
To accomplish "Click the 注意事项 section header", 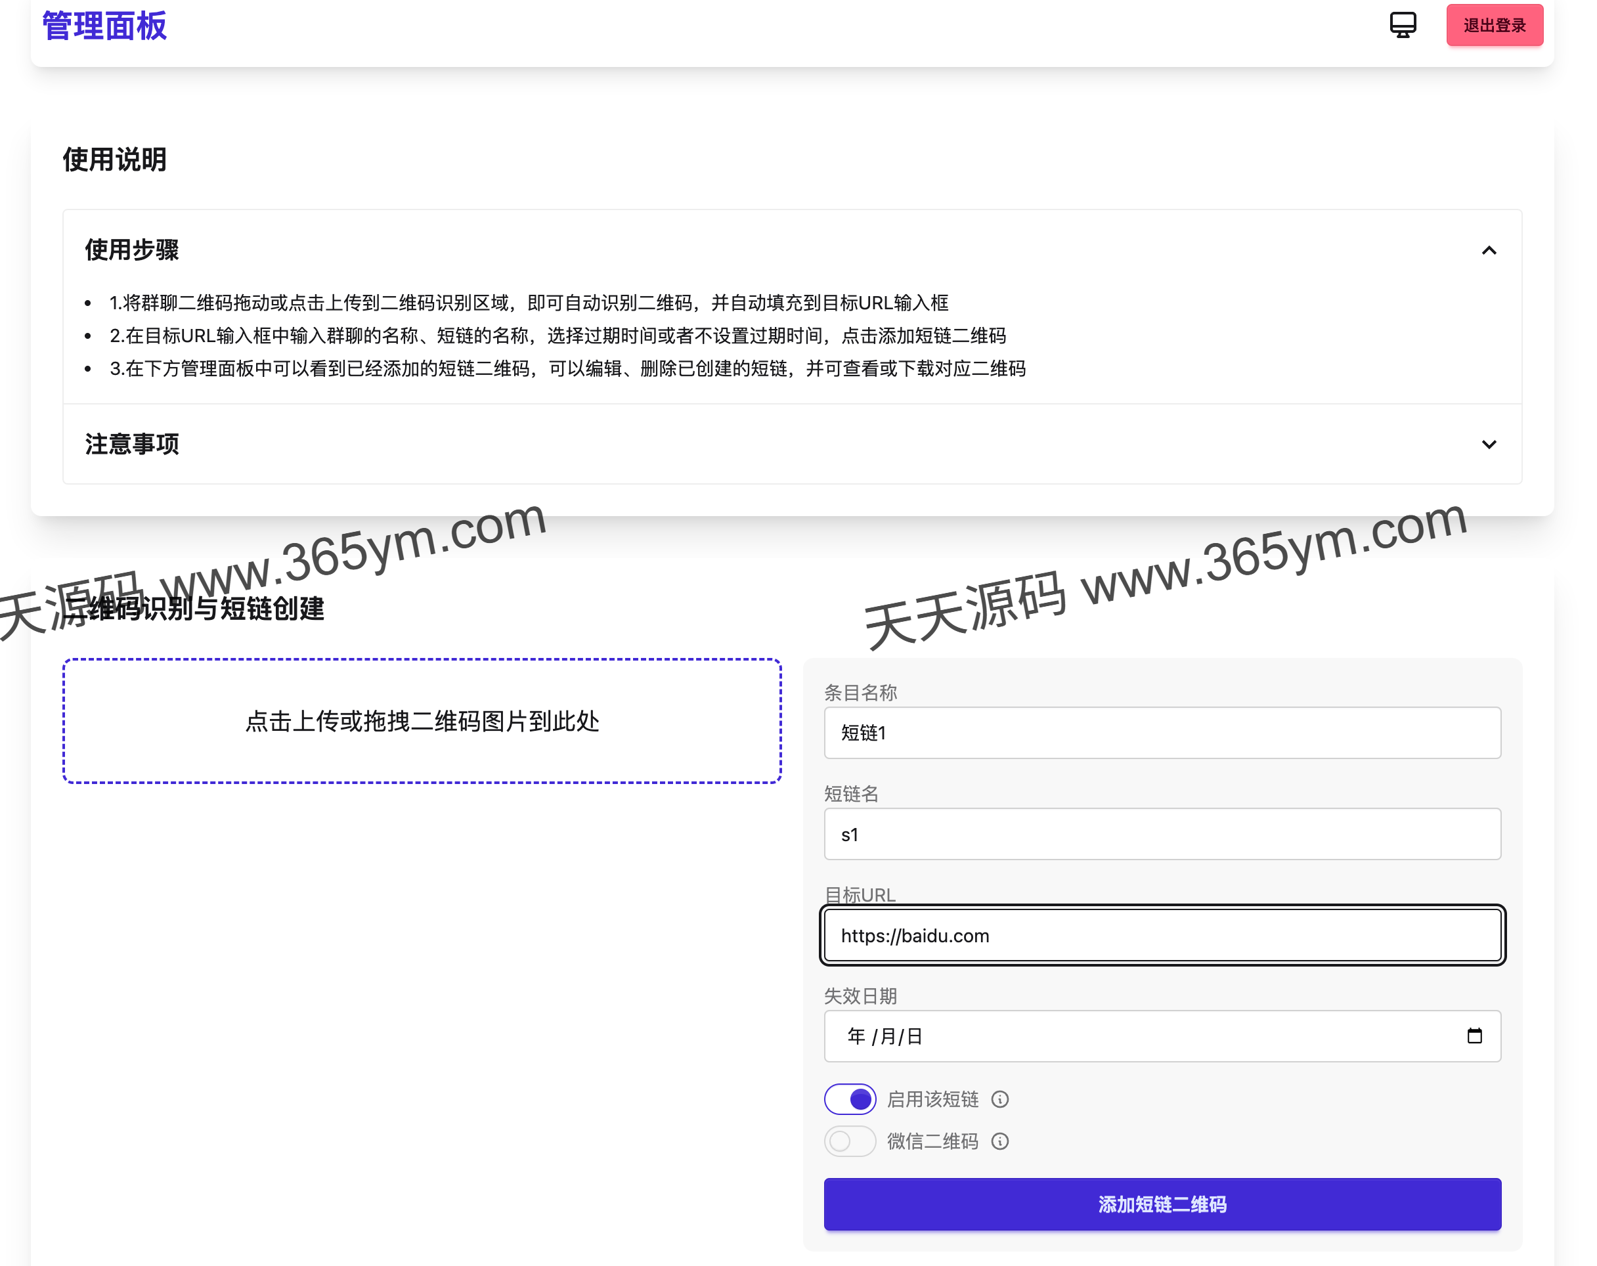I will [x=132, y=445].
